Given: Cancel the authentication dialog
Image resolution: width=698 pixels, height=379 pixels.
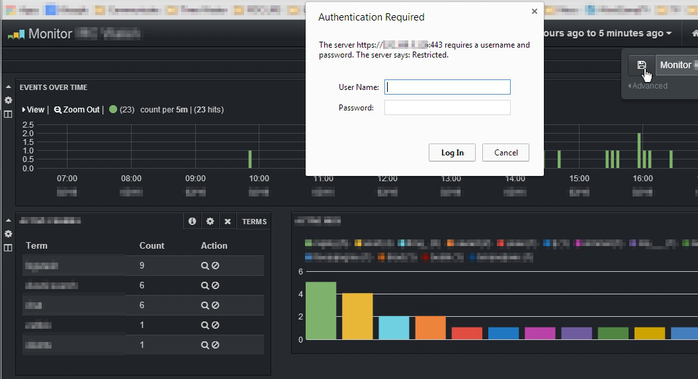Looking at the screenshot, I should 505,153.
